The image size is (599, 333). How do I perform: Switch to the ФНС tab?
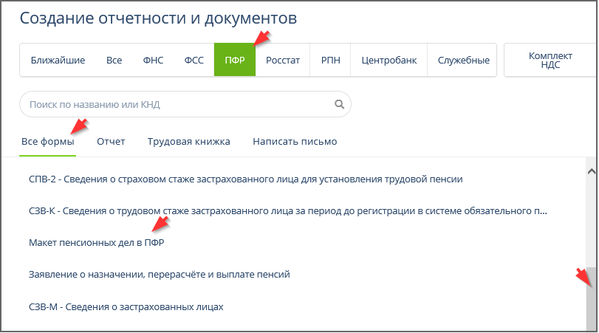[153, 60]
